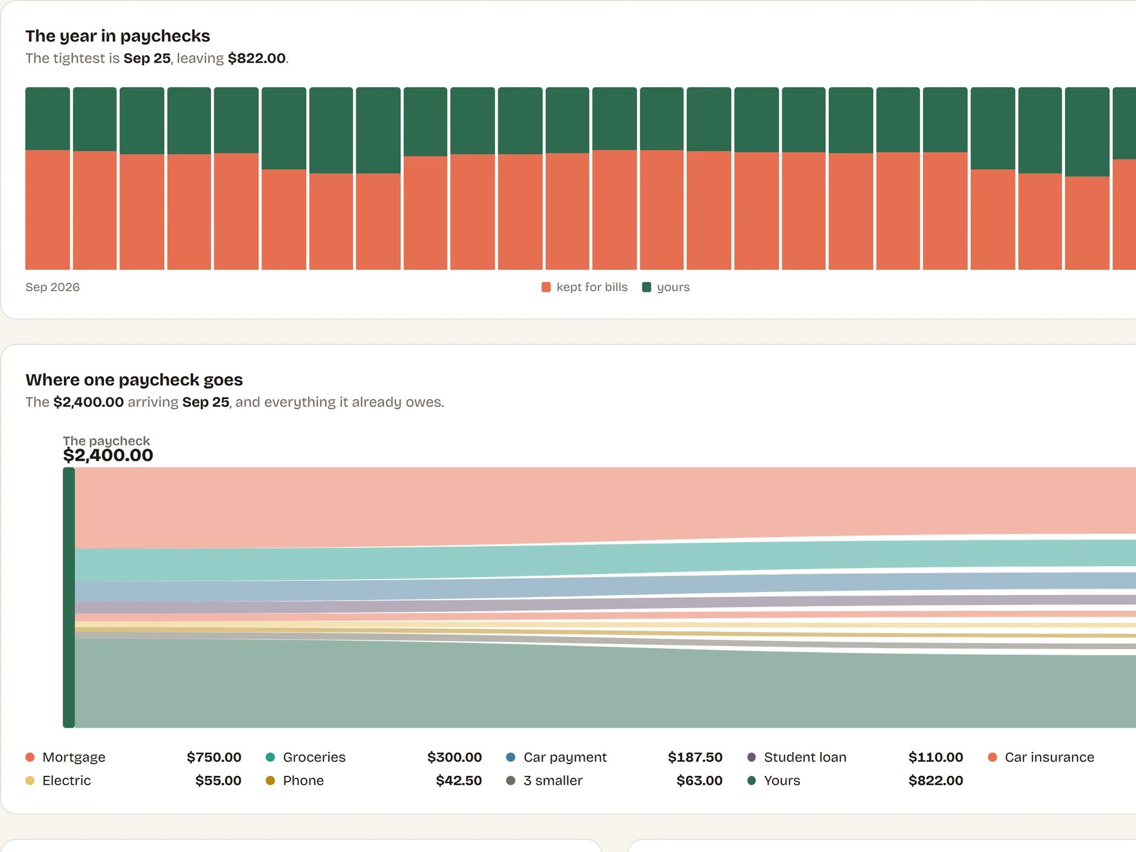Click the Groceries legend color dot

point(270,757)
